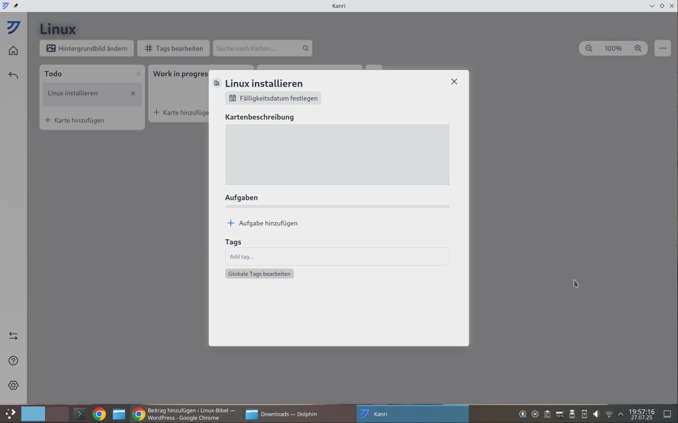Click the search magnifier icon
Screen dimensions: 678x423
tap(305, 48)
